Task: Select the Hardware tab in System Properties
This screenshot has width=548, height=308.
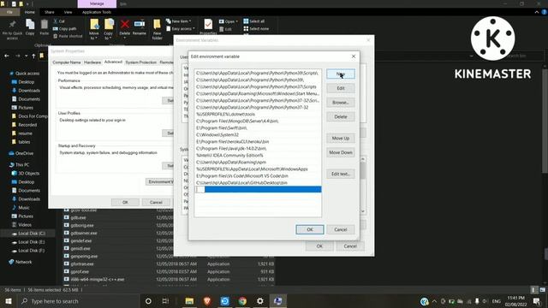Action: [x=92, y=62]
